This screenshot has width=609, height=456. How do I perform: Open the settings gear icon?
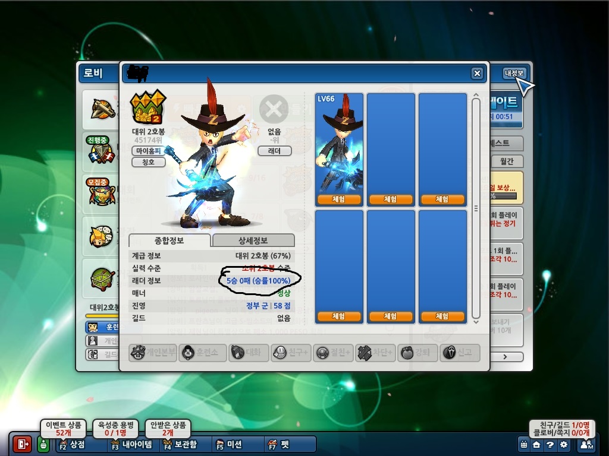point(564,444)
